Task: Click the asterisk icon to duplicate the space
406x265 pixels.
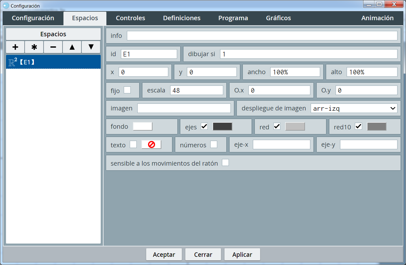Action: (x=34, y=47)
